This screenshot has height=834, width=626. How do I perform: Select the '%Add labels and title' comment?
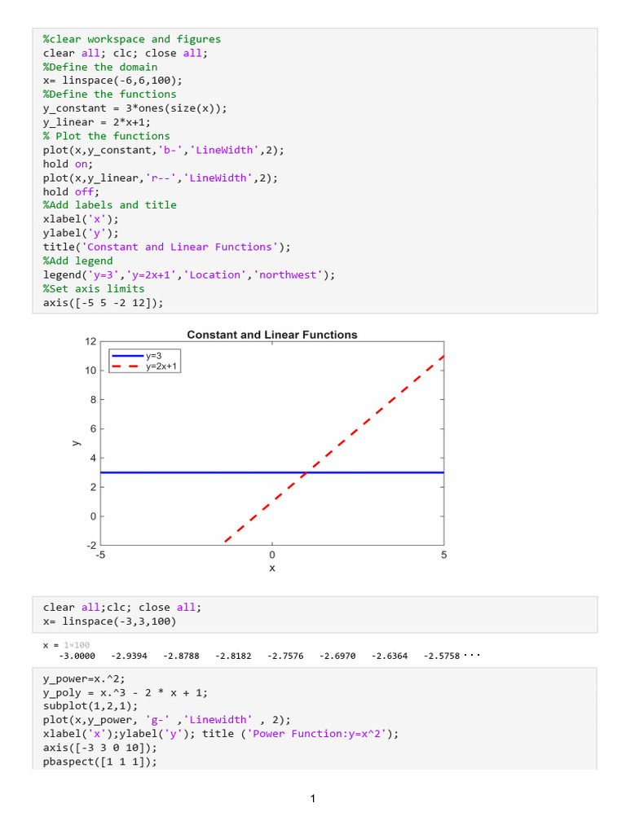[x=110, y=205]
